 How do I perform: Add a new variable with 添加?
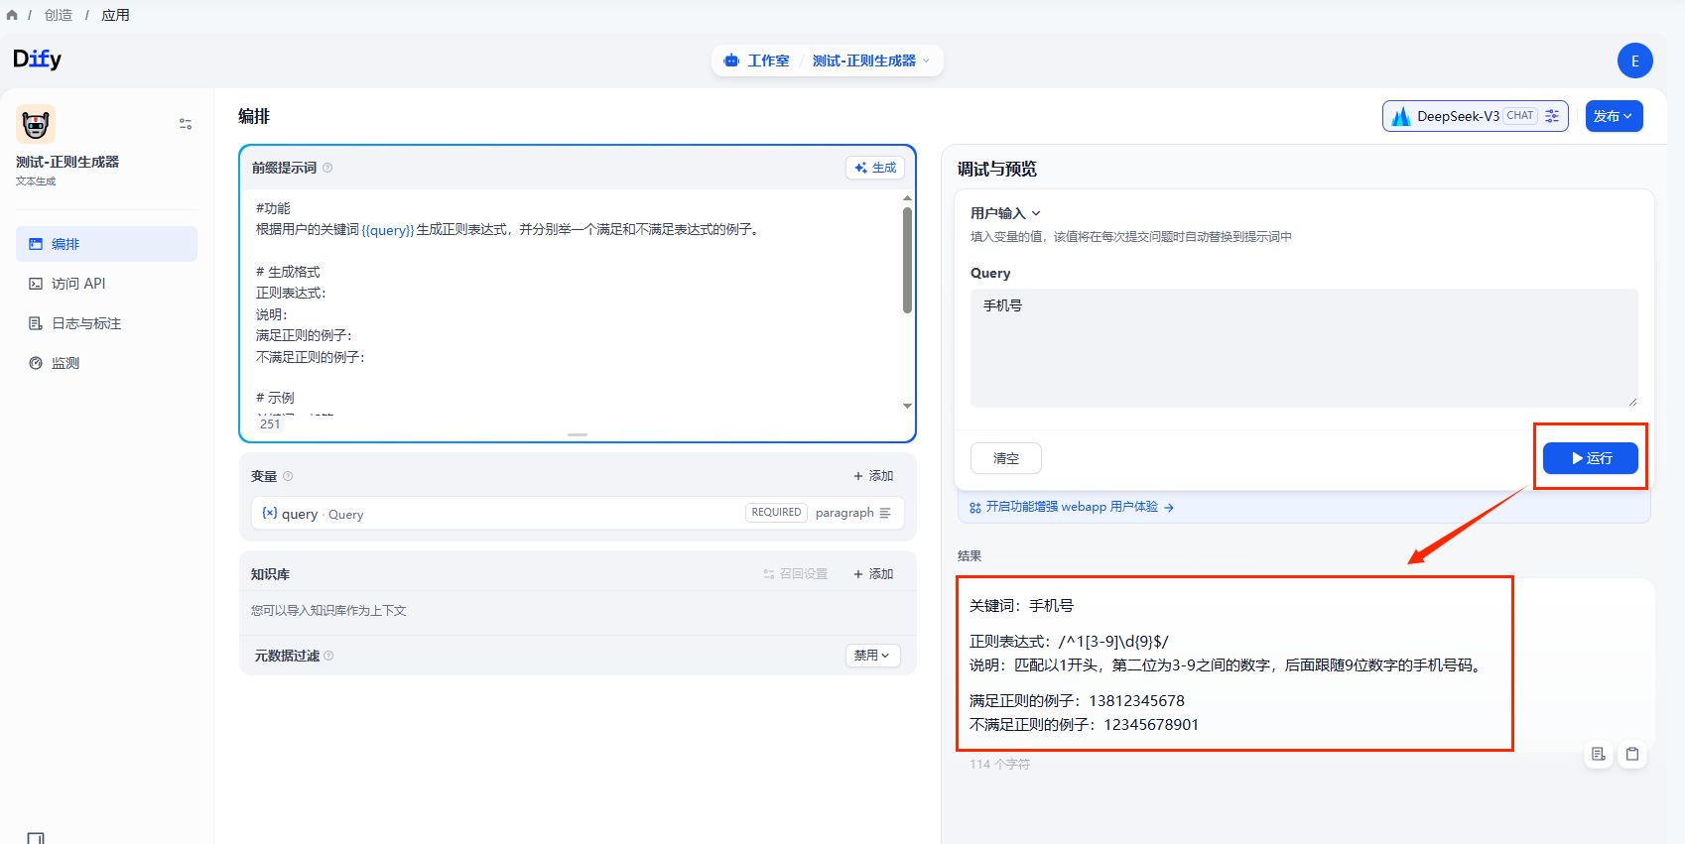click(x=873, y=476)
